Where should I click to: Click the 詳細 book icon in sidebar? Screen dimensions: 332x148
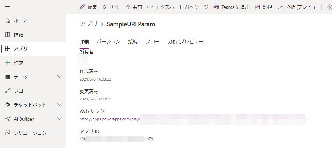click(8, 35)
